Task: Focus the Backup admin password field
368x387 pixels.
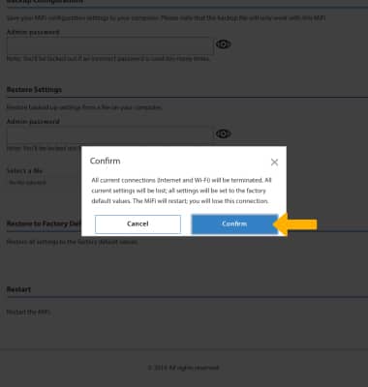Action: [110, 45]
